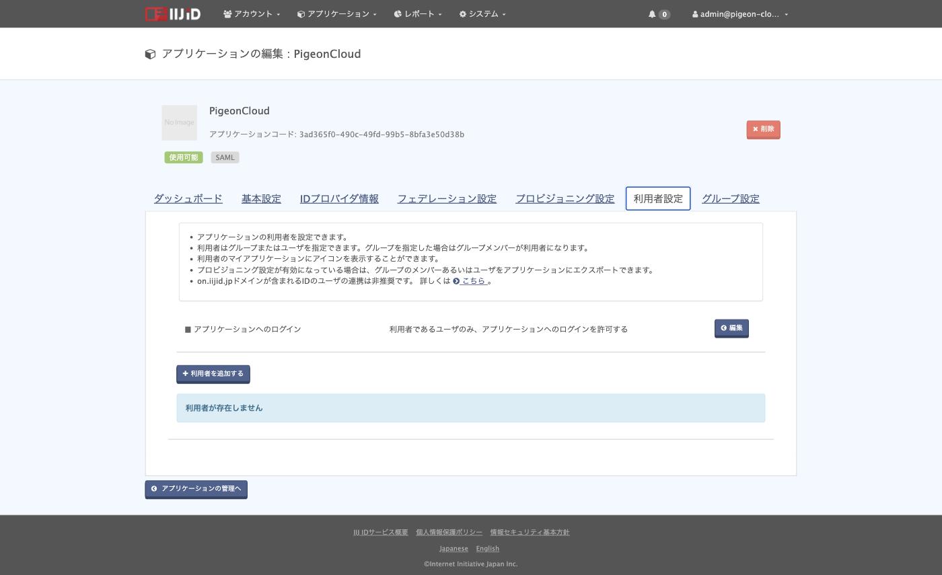Switch to the グループ設定 tab

[x=731, y=198]
